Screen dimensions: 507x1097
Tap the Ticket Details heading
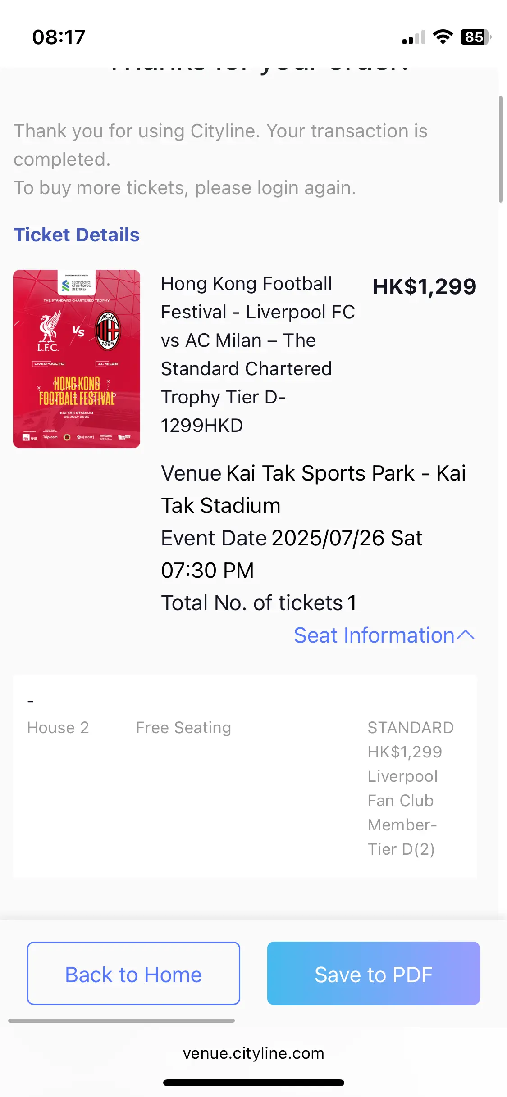point(77,235)
